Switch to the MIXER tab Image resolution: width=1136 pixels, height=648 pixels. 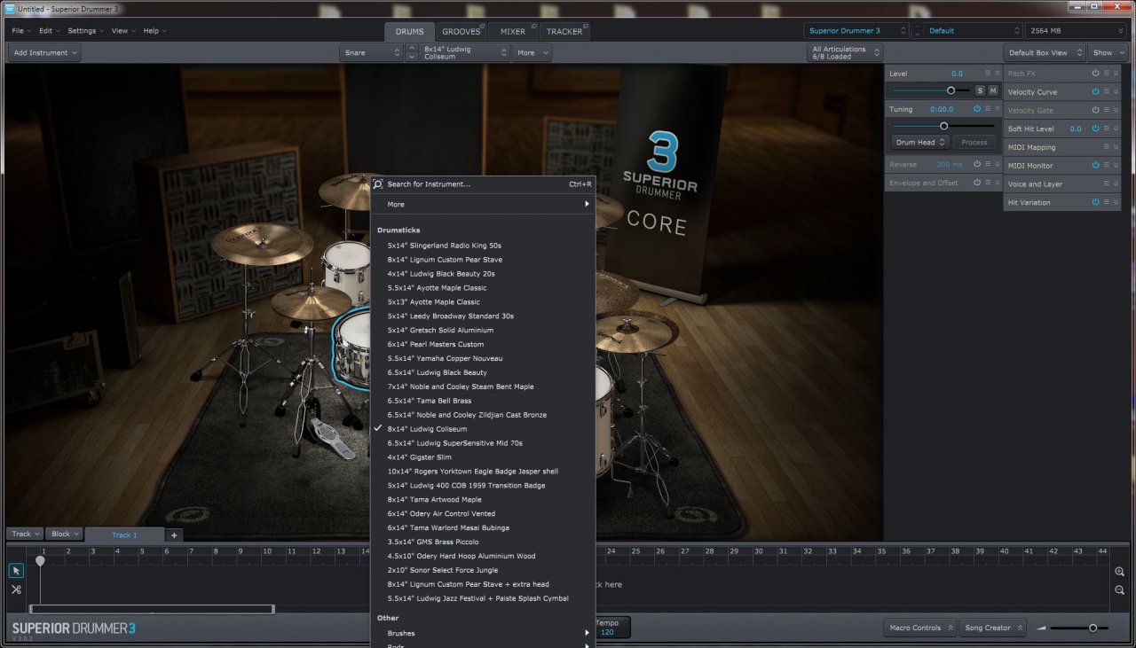[x=512, y=32]
